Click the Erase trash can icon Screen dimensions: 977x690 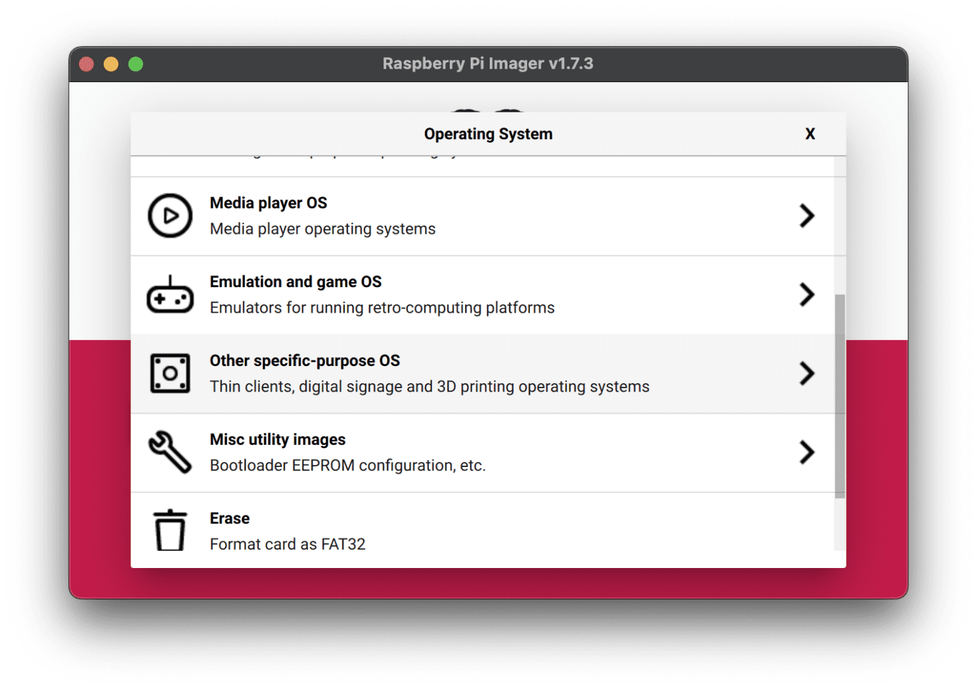tap(170, 531)
